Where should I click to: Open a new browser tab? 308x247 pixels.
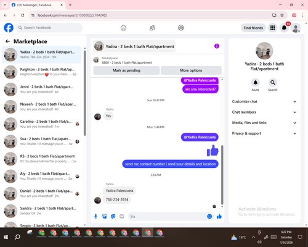point(70,5)
